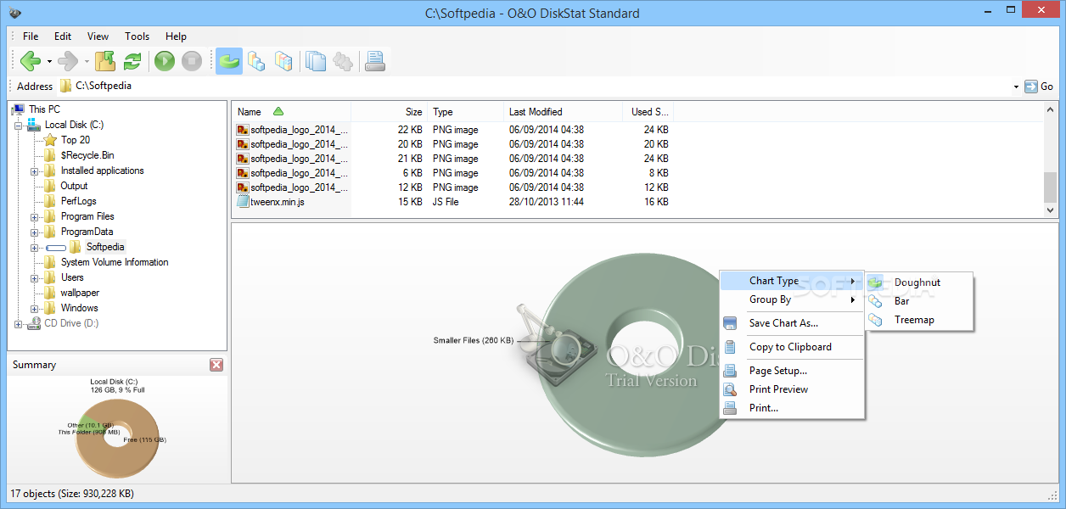Choose Save Chart As in context menu
1066x509 pixels.
(792, 323)
